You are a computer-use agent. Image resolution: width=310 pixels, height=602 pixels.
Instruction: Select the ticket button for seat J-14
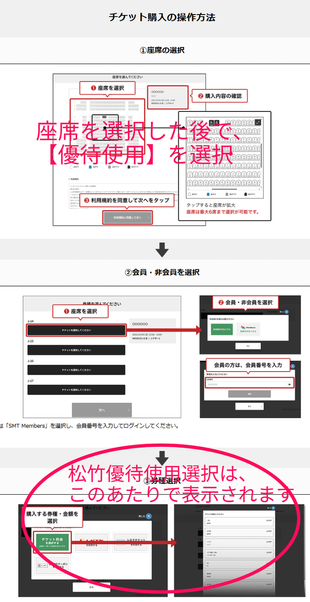click(76, 330)
